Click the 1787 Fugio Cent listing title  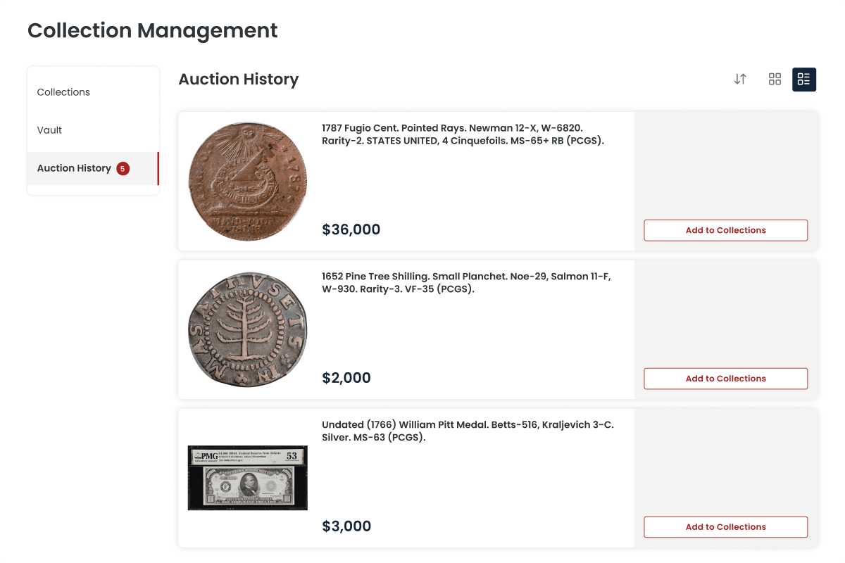[x=462, y=134]
